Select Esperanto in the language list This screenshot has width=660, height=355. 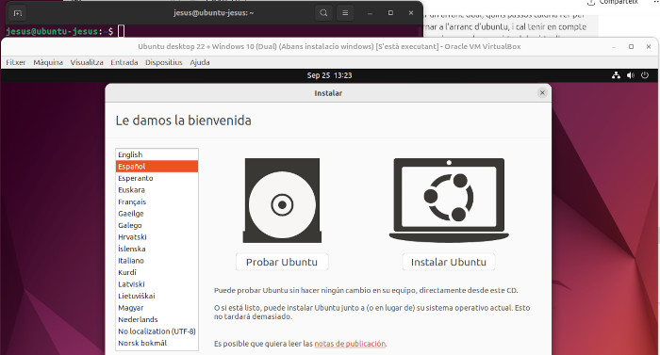click(157, 178)
